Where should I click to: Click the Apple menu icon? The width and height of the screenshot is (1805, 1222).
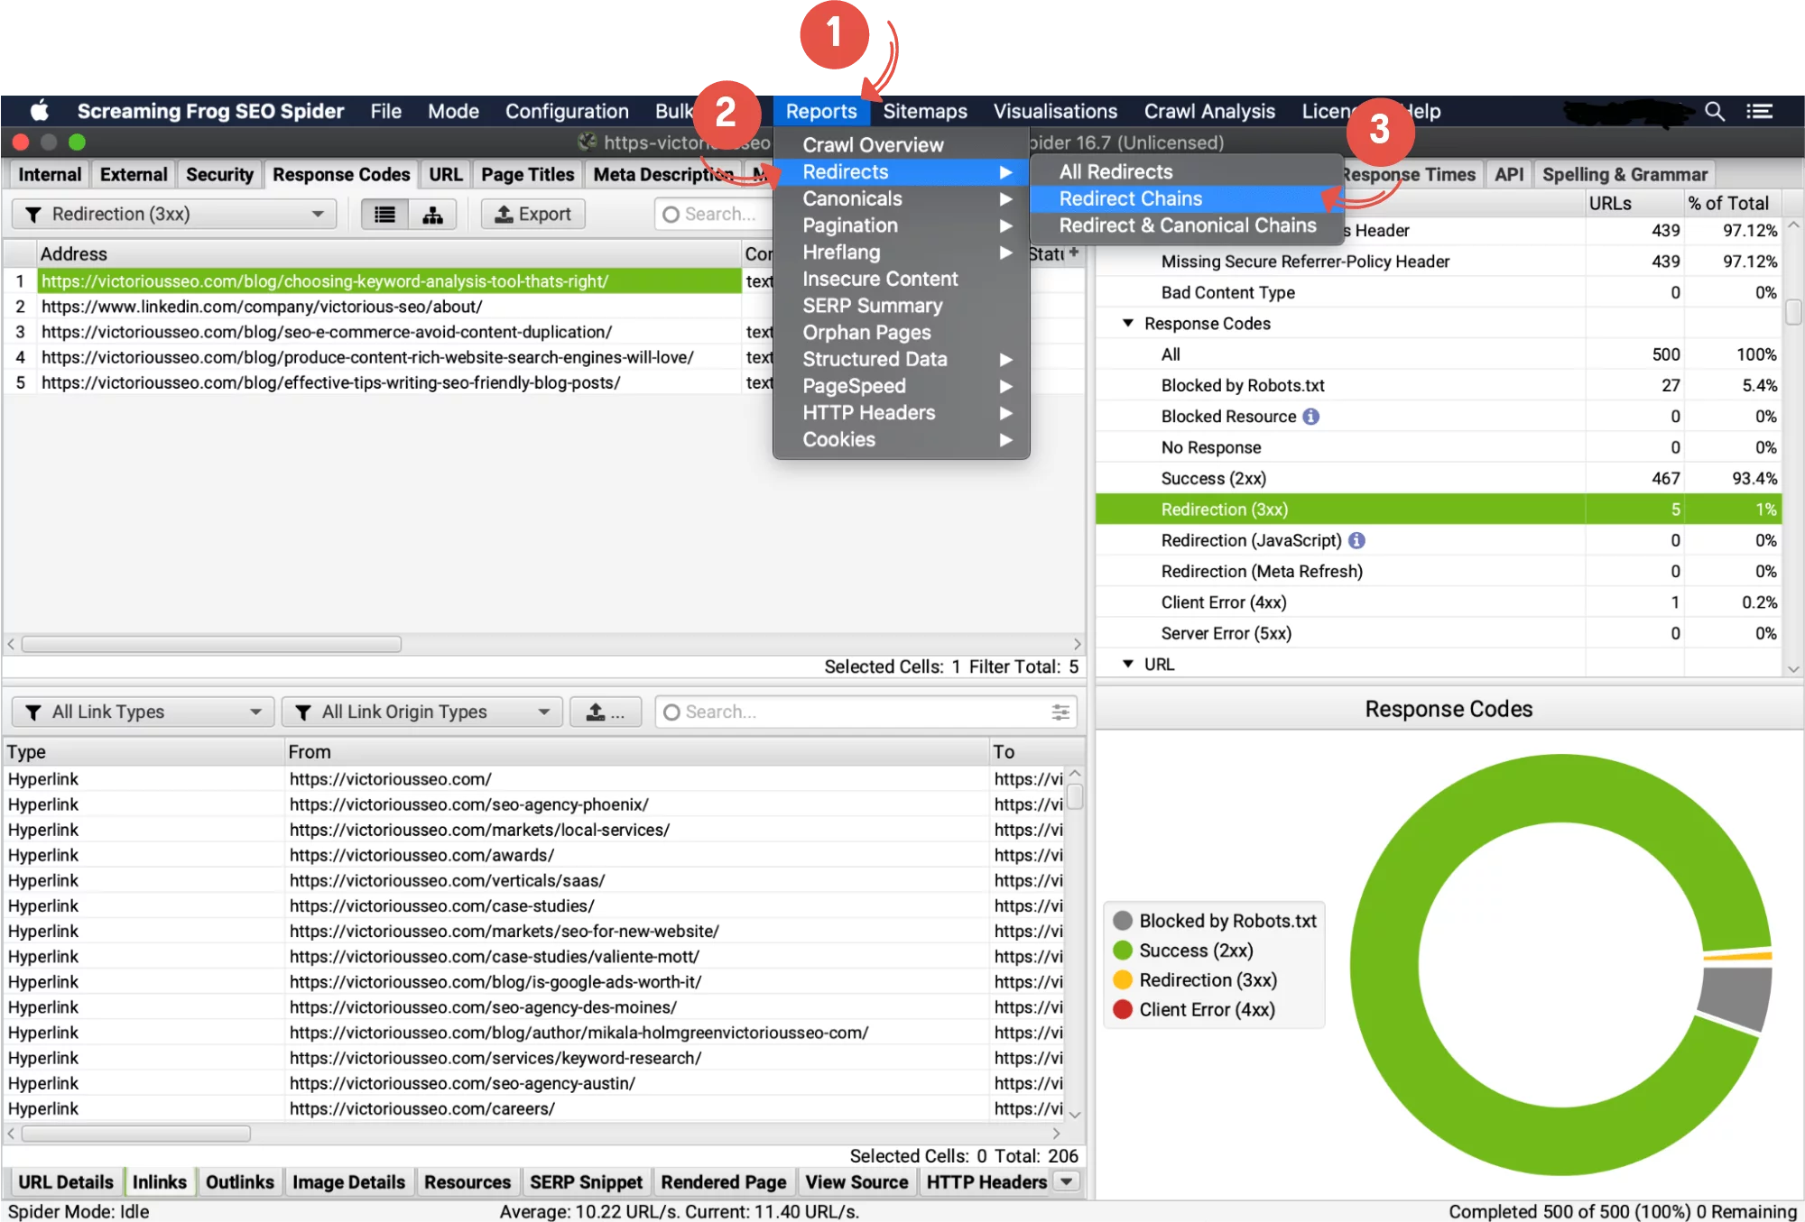tap(39, 111)
